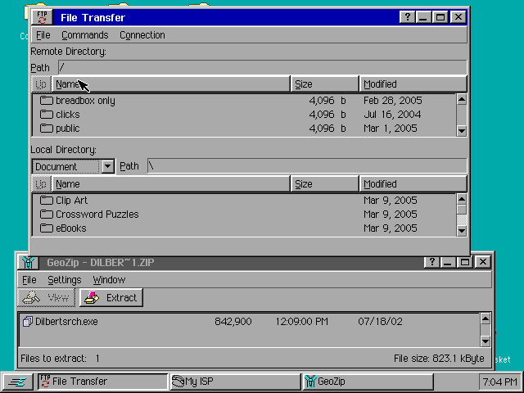Screen dimensions: 524x393
Task: Select the Crossword Puzzles folder icon
Action: (47, 215)
